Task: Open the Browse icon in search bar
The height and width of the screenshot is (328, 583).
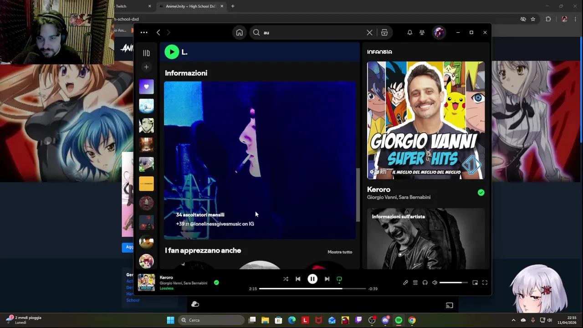Action: [x=384, y=32]
